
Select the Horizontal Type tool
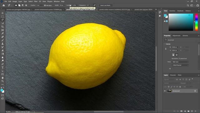click(x=2, y=67)
